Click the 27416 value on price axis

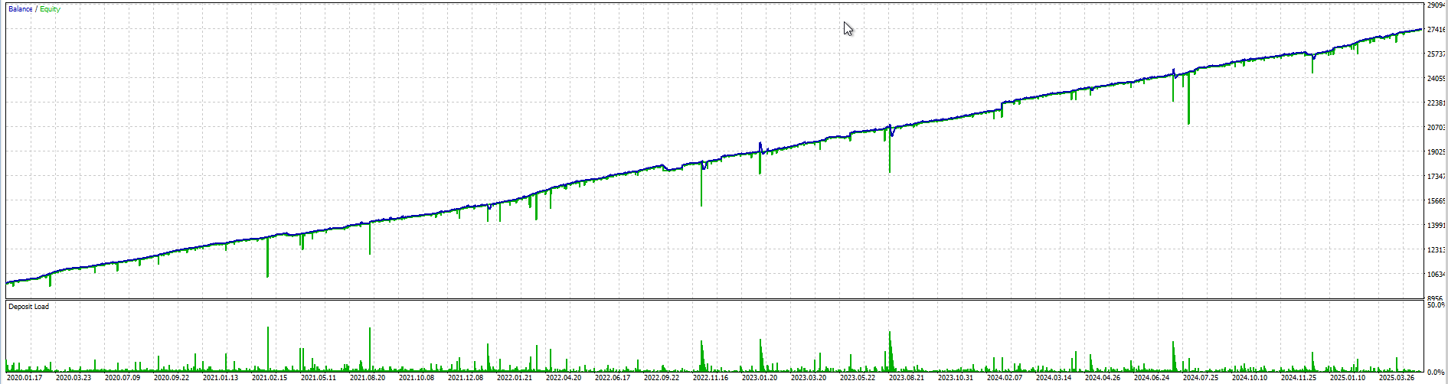click(1436, 30)
